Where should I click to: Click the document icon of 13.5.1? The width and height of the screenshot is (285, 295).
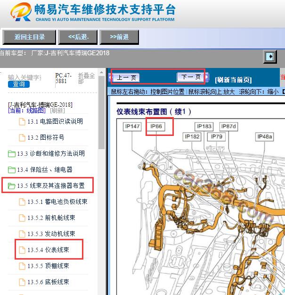(x=22, y=202)
